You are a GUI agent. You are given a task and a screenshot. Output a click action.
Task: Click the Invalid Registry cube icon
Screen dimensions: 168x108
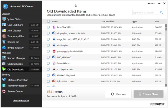[4, 48]
